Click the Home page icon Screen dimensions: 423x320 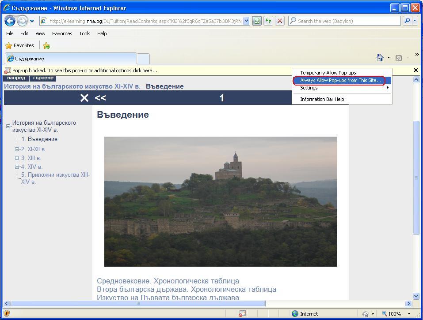coord(380,58)
